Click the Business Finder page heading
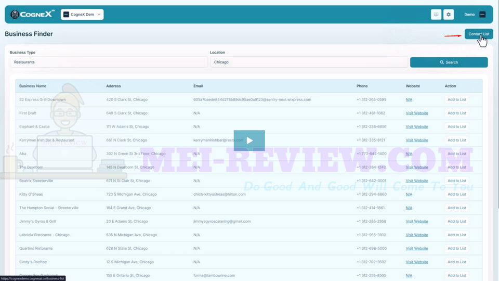The height and width of the screenshot is (281, 499). (x=29, y=34)
